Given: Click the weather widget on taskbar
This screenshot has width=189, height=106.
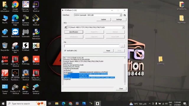Looking at the screenshot, I should click(x=138, y=104).
